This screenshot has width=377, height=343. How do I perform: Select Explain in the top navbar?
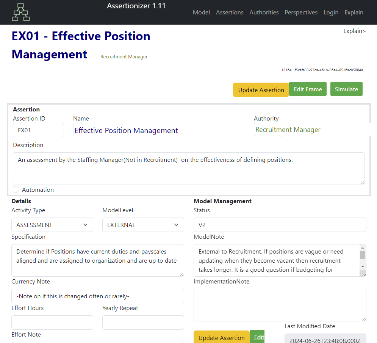(x=354, y=12)
